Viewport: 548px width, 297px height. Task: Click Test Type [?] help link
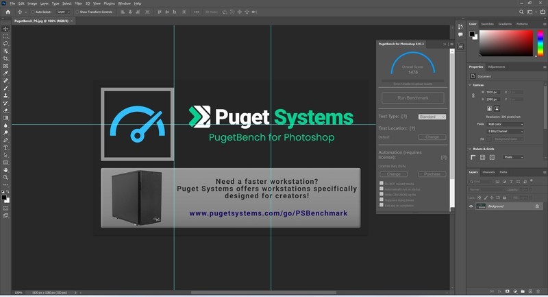pos(404,117)
